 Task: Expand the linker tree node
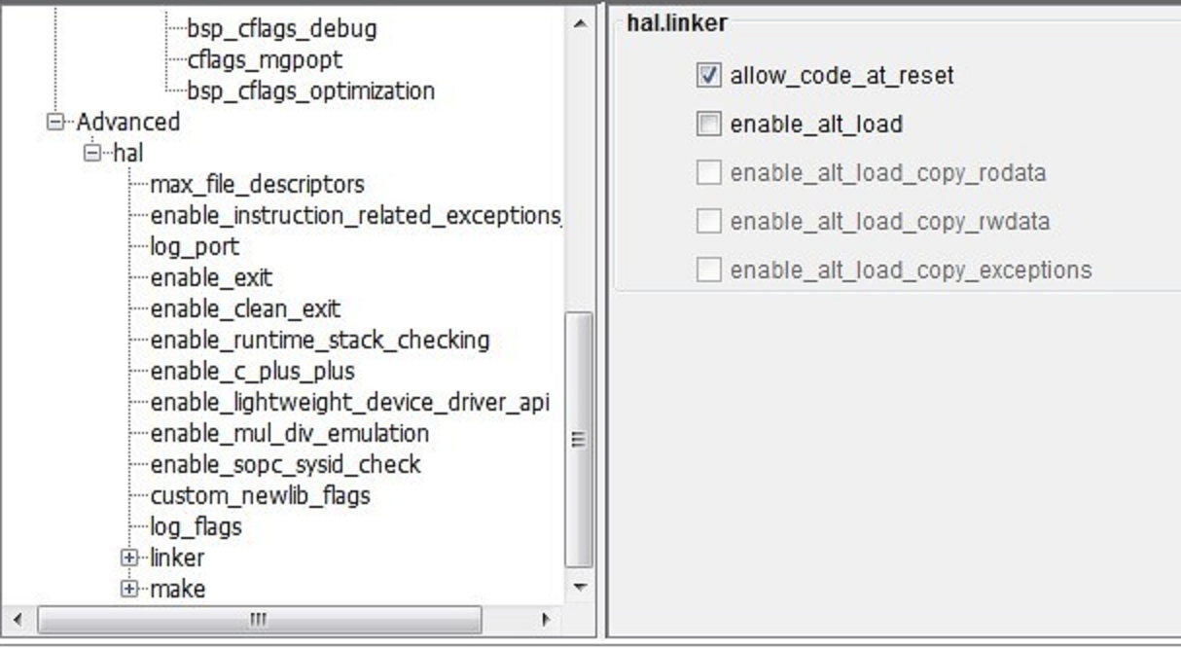(x=128, y=558)
